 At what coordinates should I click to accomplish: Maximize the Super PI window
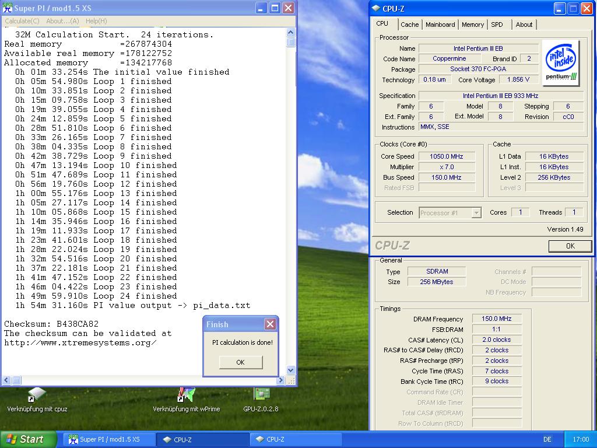coord(275,8)
